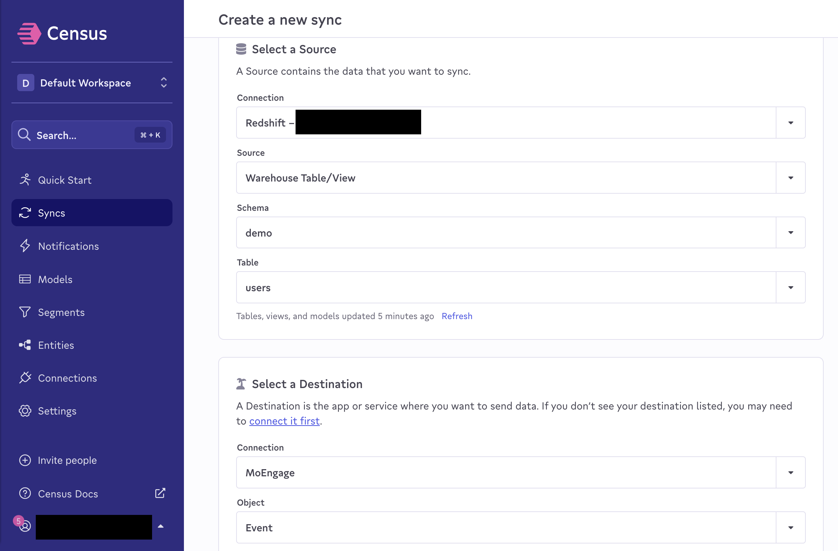This screenshot has width=838, height=551.
Task: Select the Entities sidebar icon
Action: 55,345
